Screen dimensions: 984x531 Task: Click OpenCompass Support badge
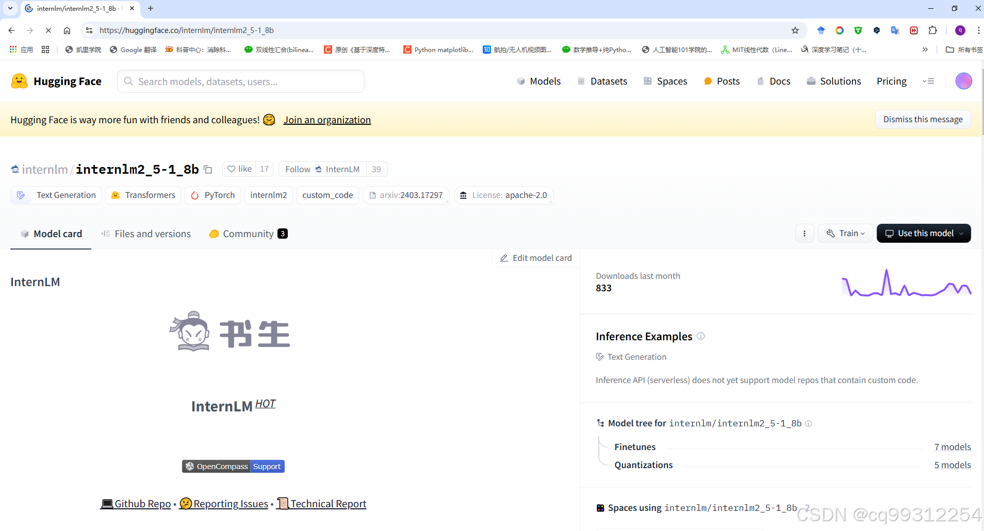[x=233, y=466]
